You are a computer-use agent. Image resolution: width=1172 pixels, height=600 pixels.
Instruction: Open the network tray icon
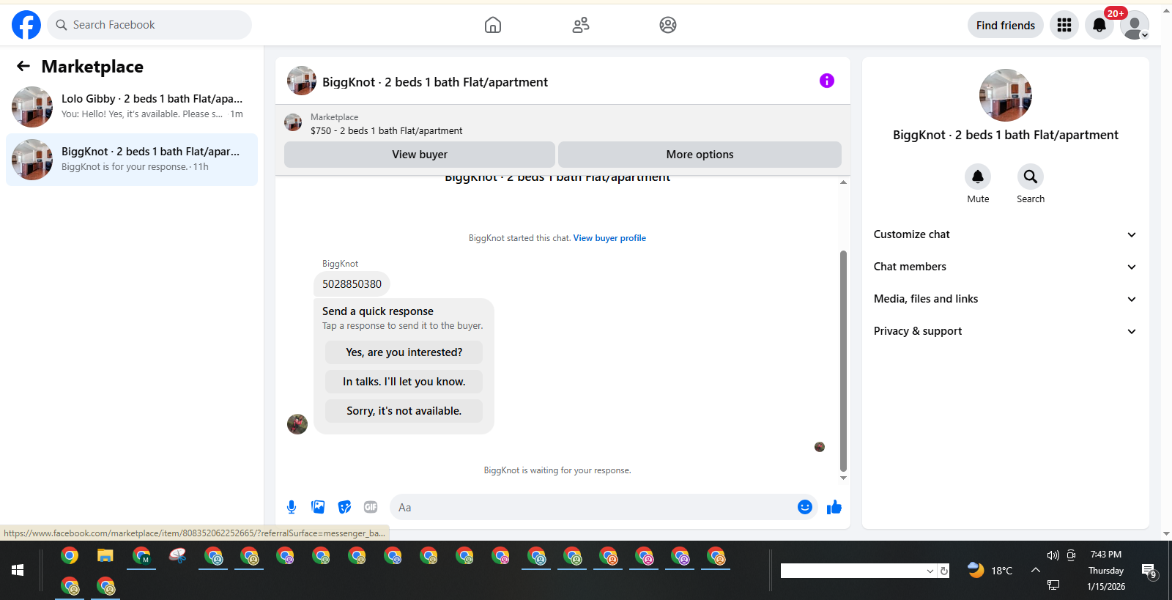tap(1053, 585)
